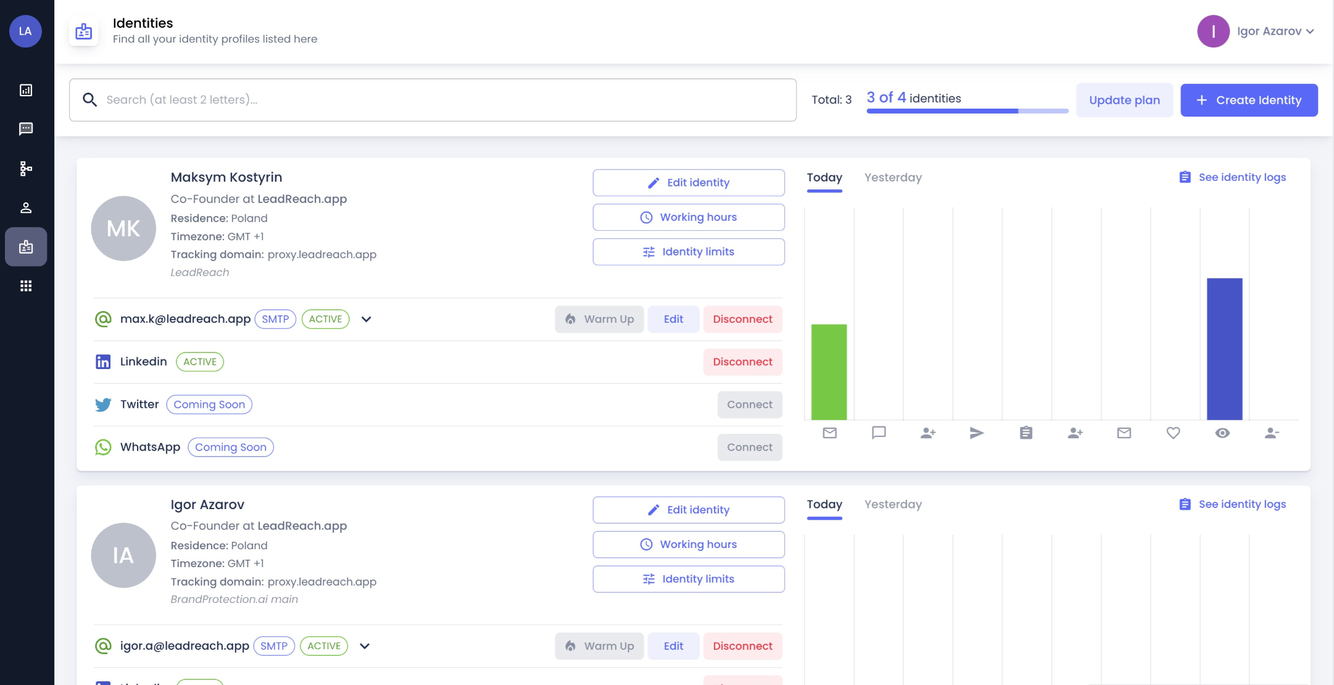The height and width of the screenshot is (685, 1334).
Task: Click the identity search input field
Action: pyautogui.click(x=432, y=100)
